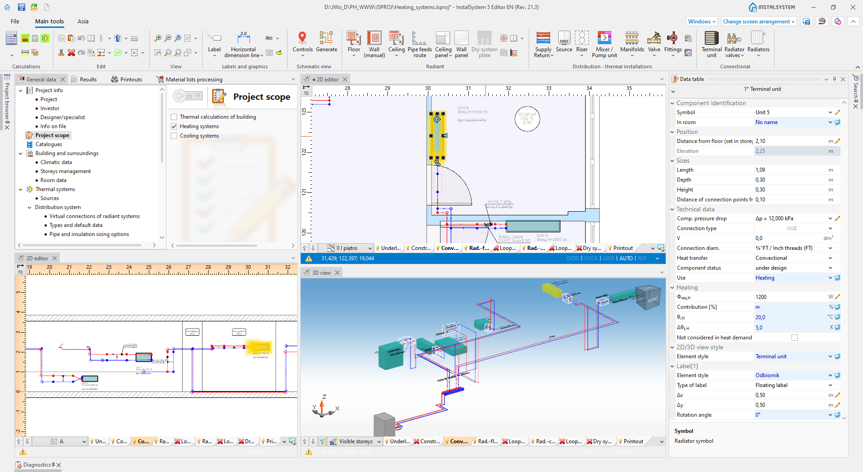Select the Ceiling radiant tool

(x=396, y=44)
